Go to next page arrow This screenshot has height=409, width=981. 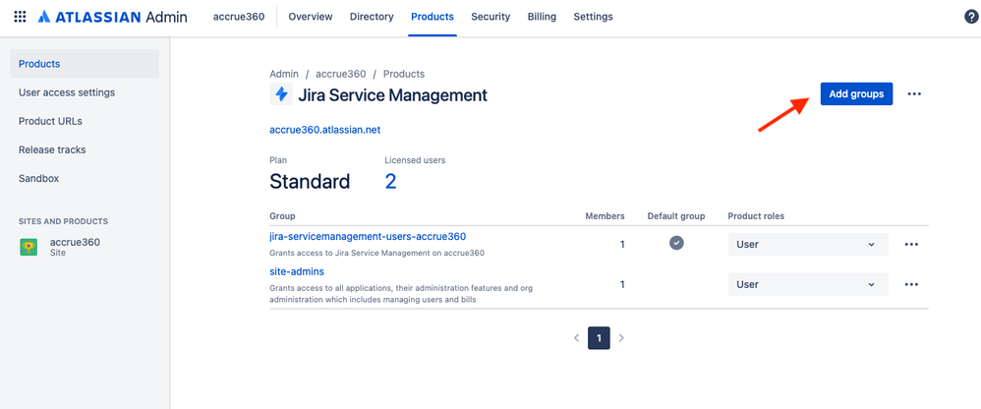621,338
